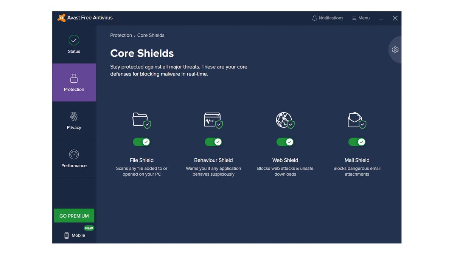Image resolution: width=454 pixels, height=255 pixels.
Task: Click the Core Shields breadcrumb entry
Action: point(151,35)
